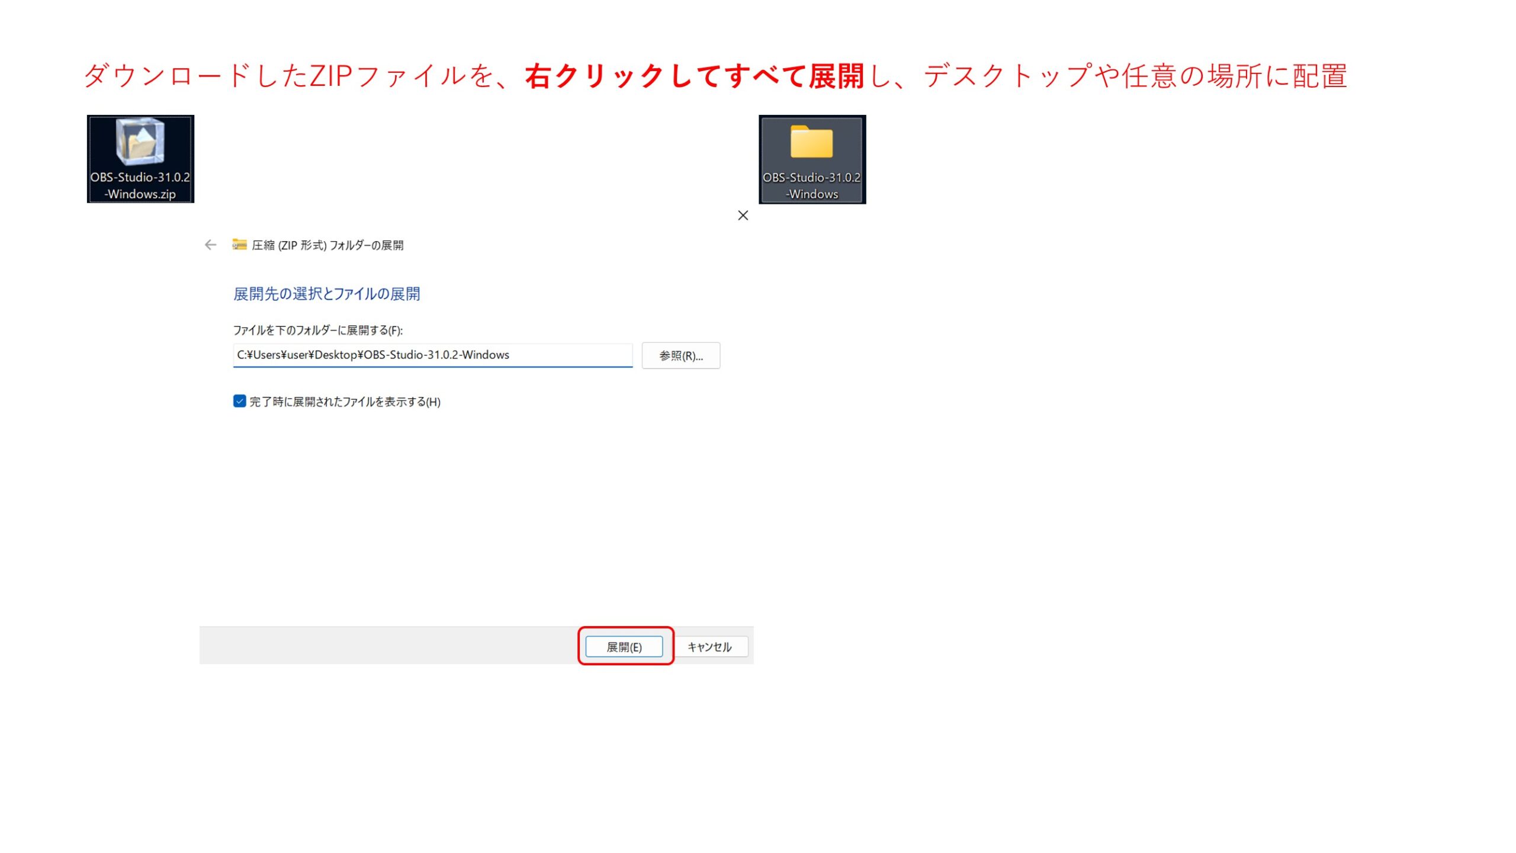
Task: Click the back arrow in the extraction dialog
Action: [x=210, y=245]
